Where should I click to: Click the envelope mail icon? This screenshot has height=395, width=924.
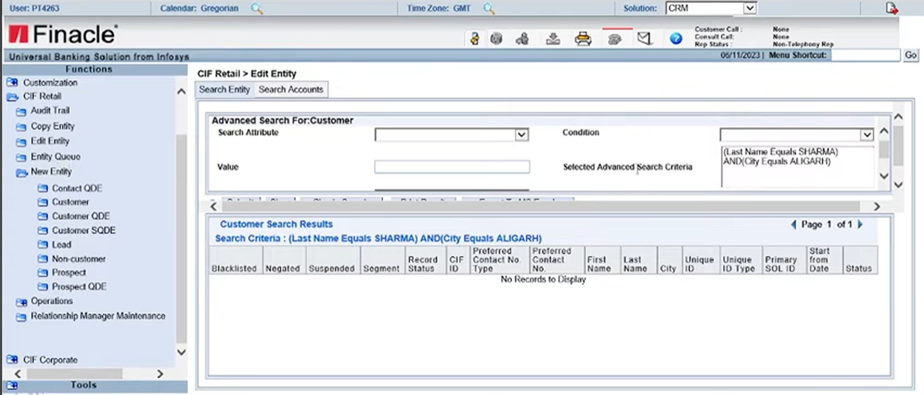coord(644,39)
